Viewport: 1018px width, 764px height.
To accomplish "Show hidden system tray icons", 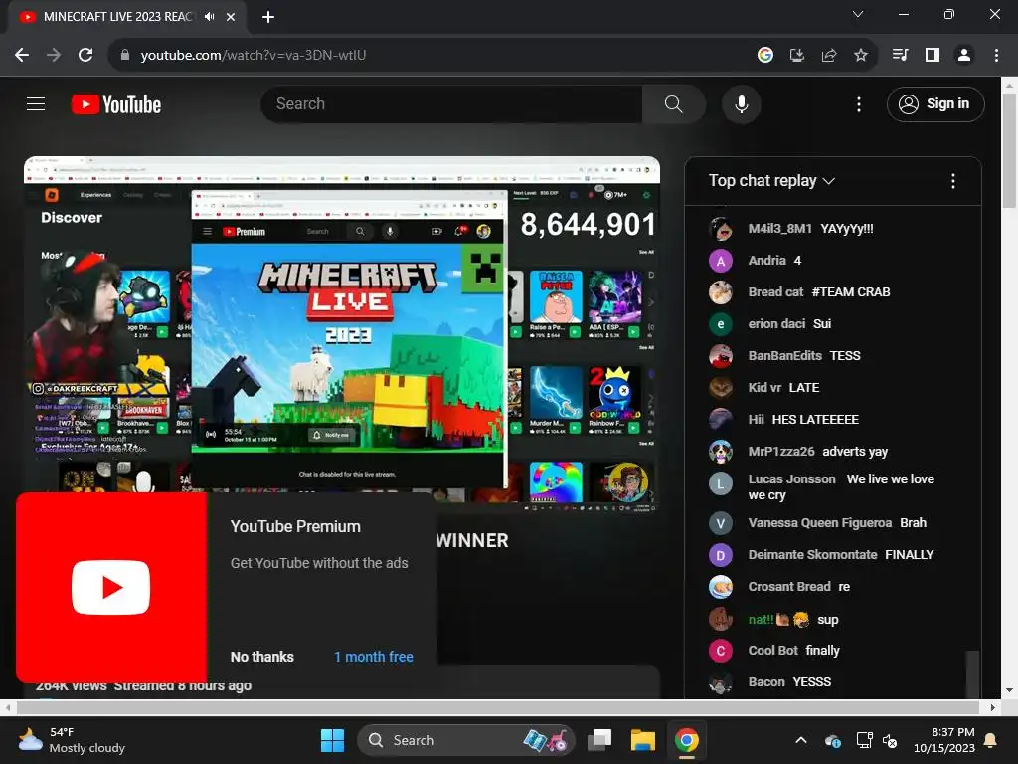I will 801,740.
